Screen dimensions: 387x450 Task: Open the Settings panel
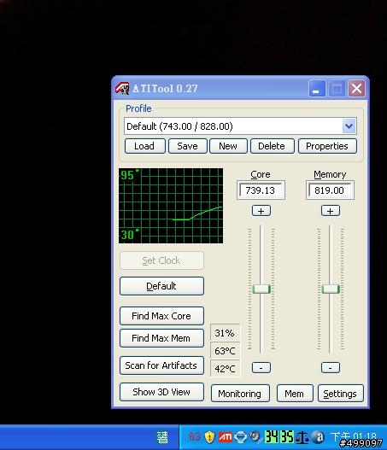pos(341,394)
